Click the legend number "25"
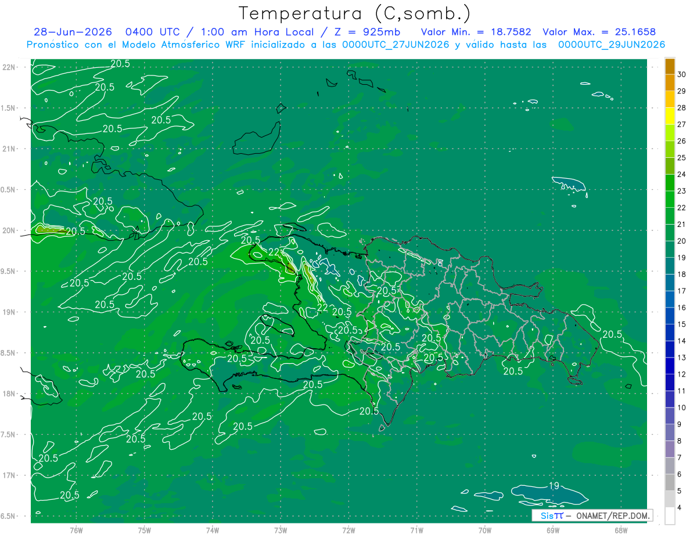The width and height of the screenshot is (697, 538). pos(682,158)
